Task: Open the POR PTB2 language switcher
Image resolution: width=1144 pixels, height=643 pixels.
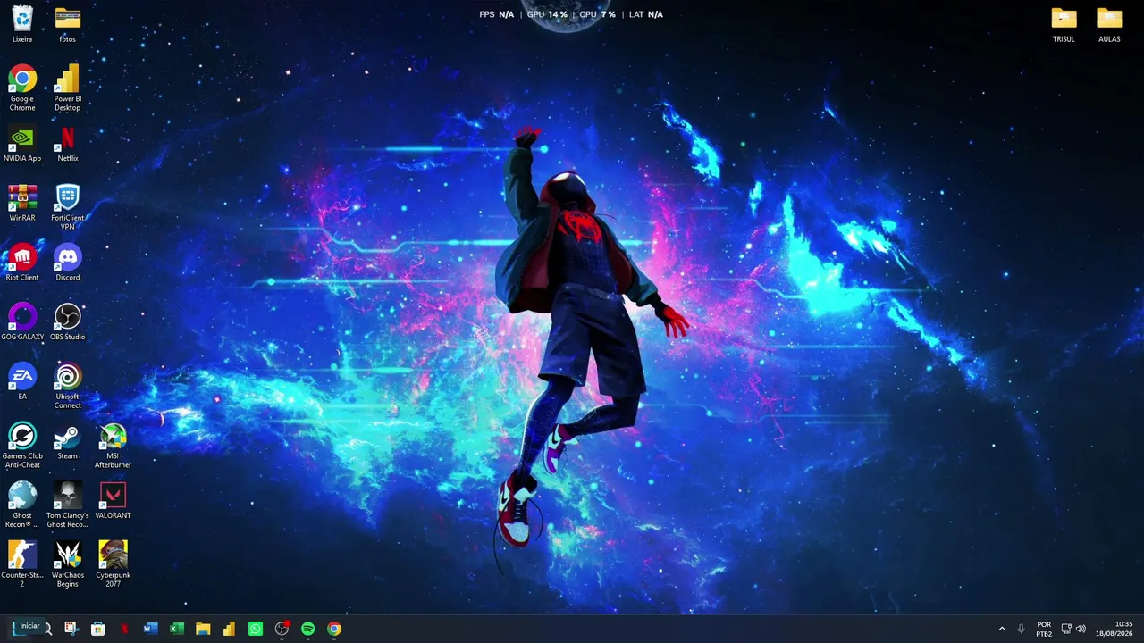Action: click(1044, 629)
